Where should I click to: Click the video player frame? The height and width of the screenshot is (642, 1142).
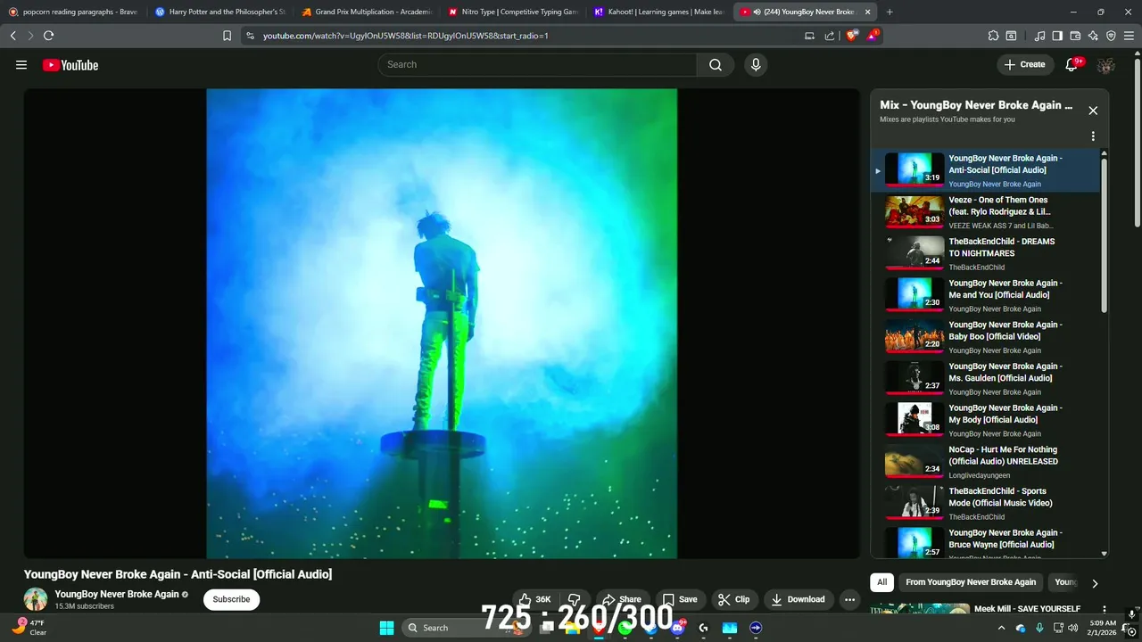(442, 323)
